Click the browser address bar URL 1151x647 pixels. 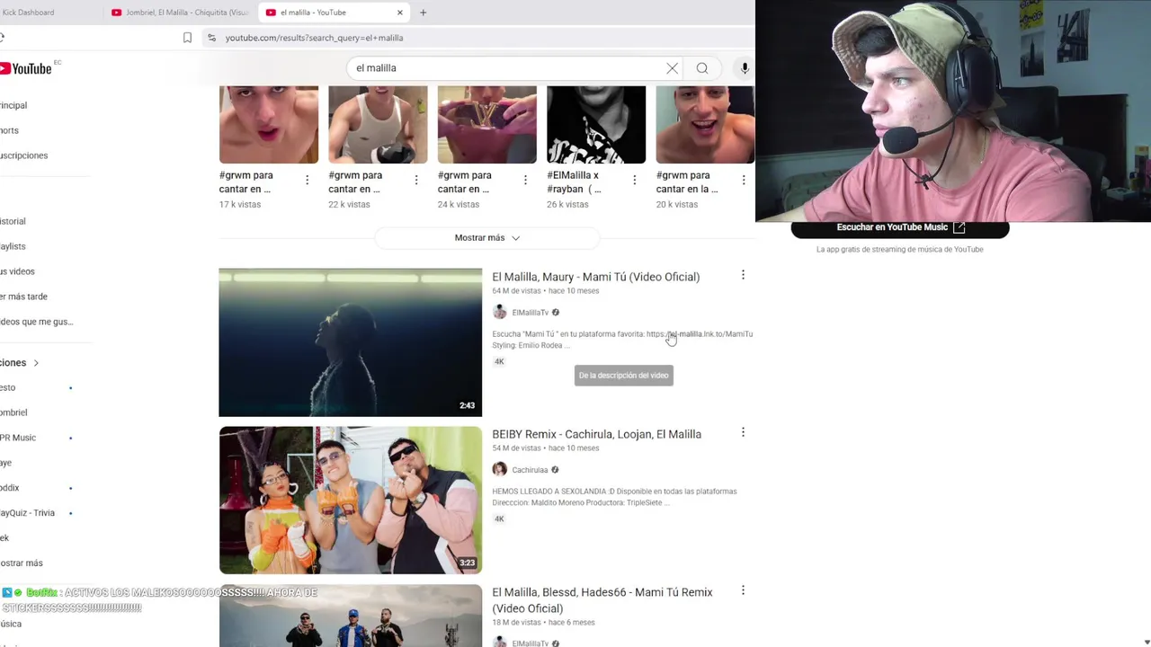pos(314,38)
